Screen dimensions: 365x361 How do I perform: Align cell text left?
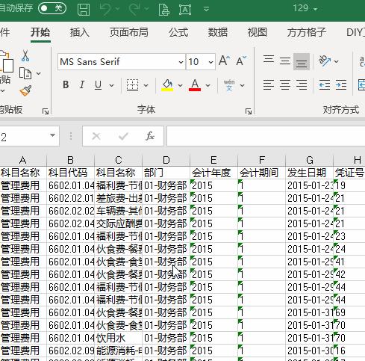tap(269, 85)
